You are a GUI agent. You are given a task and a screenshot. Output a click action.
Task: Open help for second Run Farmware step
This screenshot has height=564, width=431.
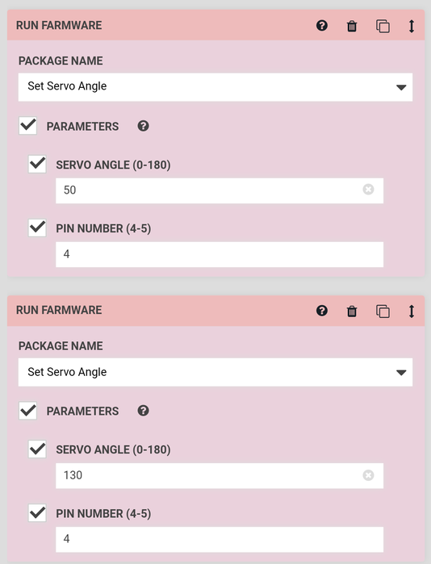point(321,311)
